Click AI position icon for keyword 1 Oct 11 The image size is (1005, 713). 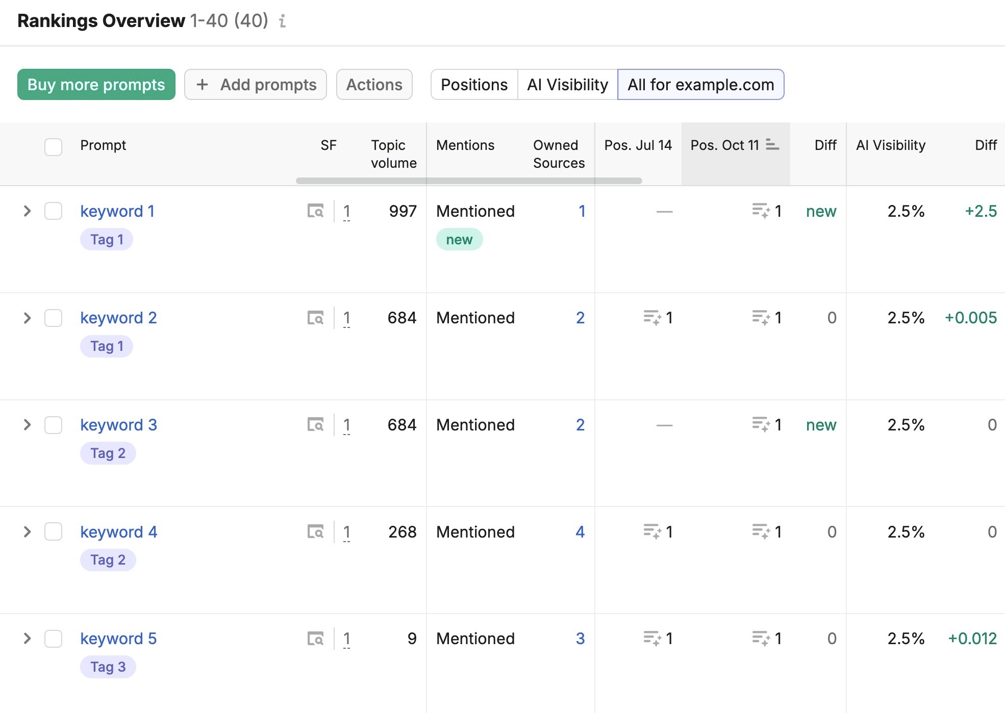click(x=761, y=211)
